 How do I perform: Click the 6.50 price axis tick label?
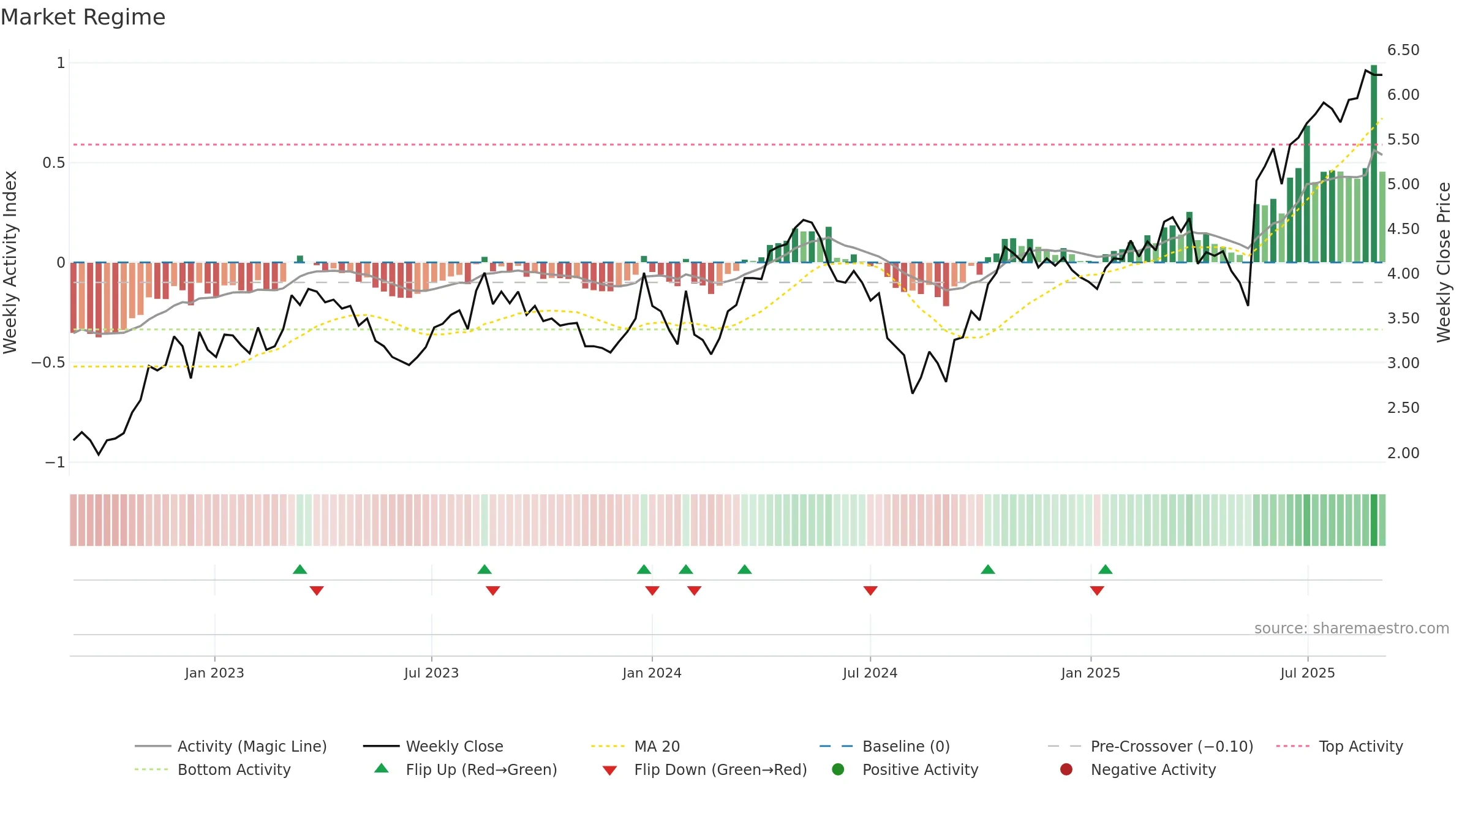click(x=1403, y=50)
